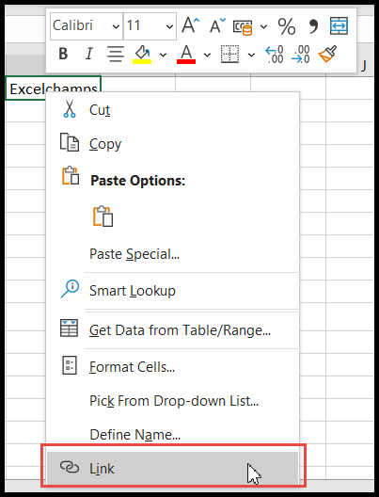The width and height of the screenshot is (379, 497).
Task: Click the center alignment button
Action: point(116,54)
